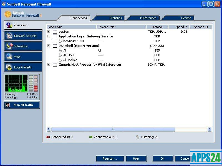Click the horizontal scrollbar thumb

click(113, 129)
